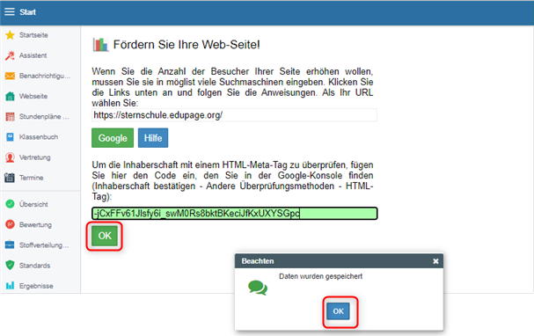Screen dimensions: 534x336
Task: Click the green OK button below code field
Action: [105, 236]
